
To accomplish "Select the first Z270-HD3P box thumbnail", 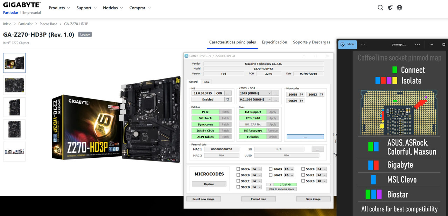I will pos(14,63).
